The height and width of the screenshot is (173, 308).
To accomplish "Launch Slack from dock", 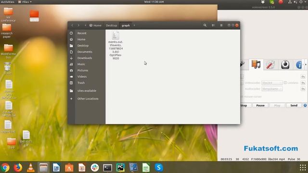I will (95, 168).
